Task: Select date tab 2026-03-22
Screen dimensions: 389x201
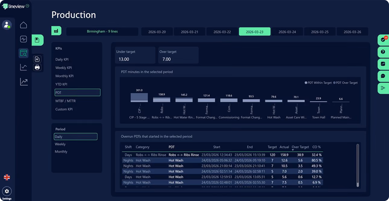Action: (x=222, y=32)
